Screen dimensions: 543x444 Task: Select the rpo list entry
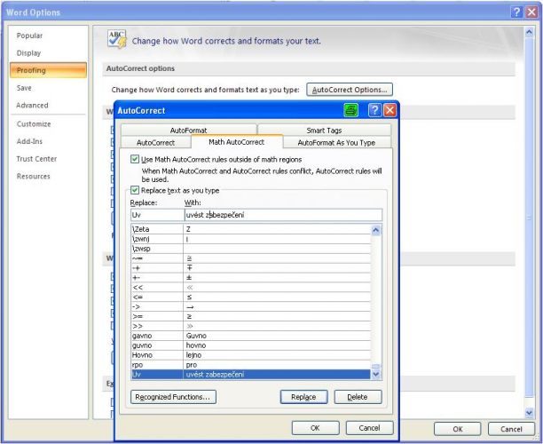coord(251,365)
